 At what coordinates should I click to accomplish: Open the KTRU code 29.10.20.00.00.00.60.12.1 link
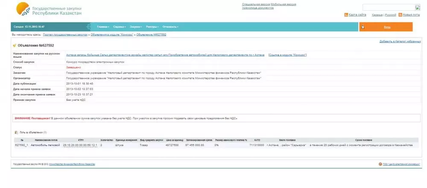click(80, 145)
